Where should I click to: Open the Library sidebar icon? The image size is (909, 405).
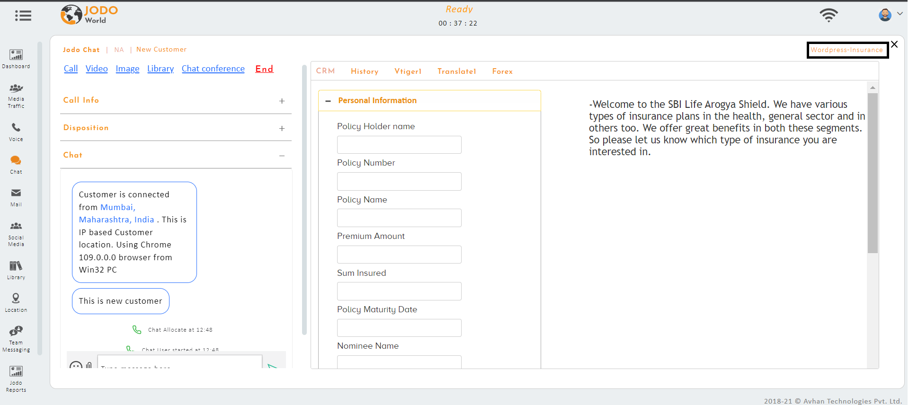point(16,270)
